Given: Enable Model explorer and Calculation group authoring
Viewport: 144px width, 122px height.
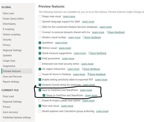Looking at the screenshot, I should click(x=40, y=111).
